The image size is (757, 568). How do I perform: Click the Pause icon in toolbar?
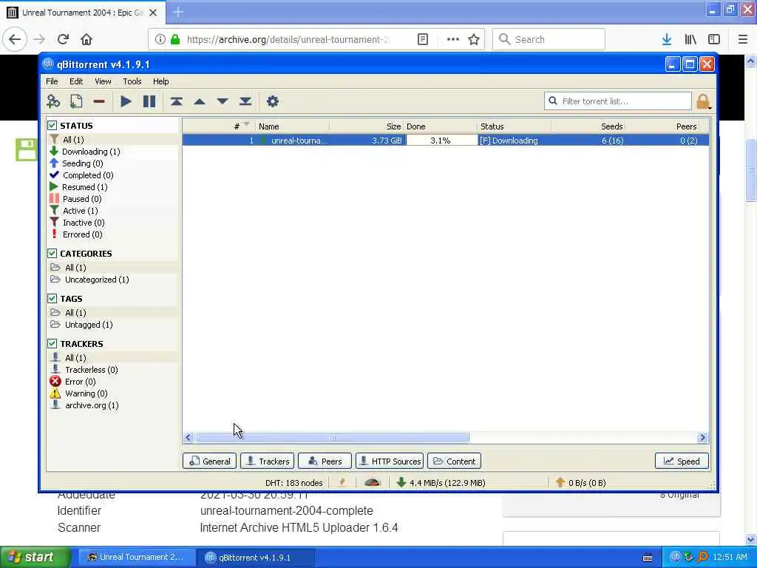(149, 101)
